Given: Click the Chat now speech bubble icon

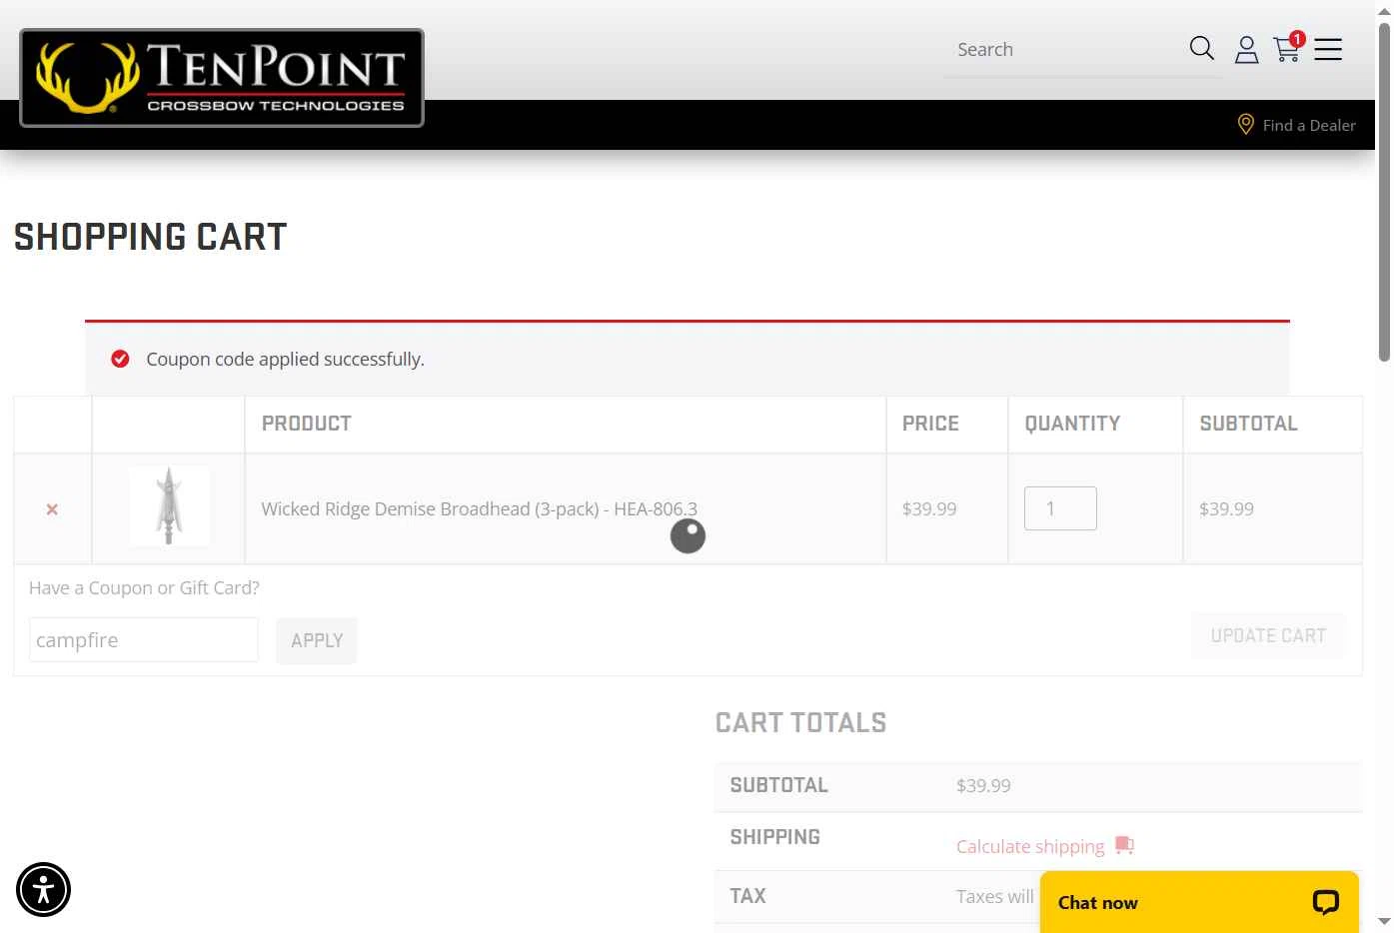Looking at the screenshot, I should tap(1325, 902).
